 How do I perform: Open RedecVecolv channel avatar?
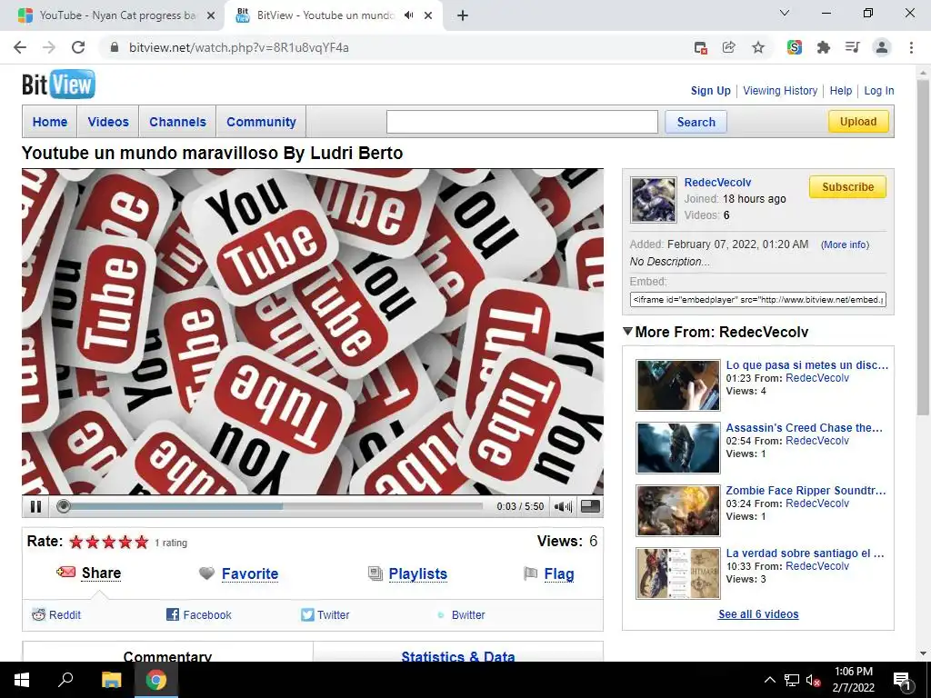click(x=653, y=199)
